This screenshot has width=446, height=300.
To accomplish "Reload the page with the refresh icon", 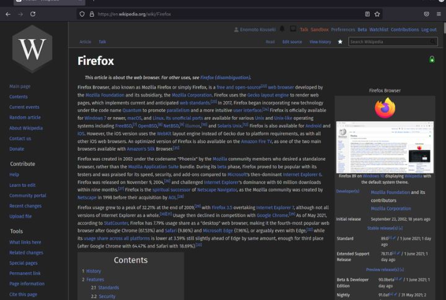I will (x=32, y=14).
